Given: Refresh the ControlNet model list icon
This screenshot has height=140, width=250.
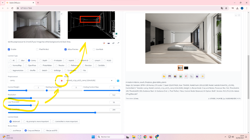Looking at the screenshot, I should click(x=118, y=81).
